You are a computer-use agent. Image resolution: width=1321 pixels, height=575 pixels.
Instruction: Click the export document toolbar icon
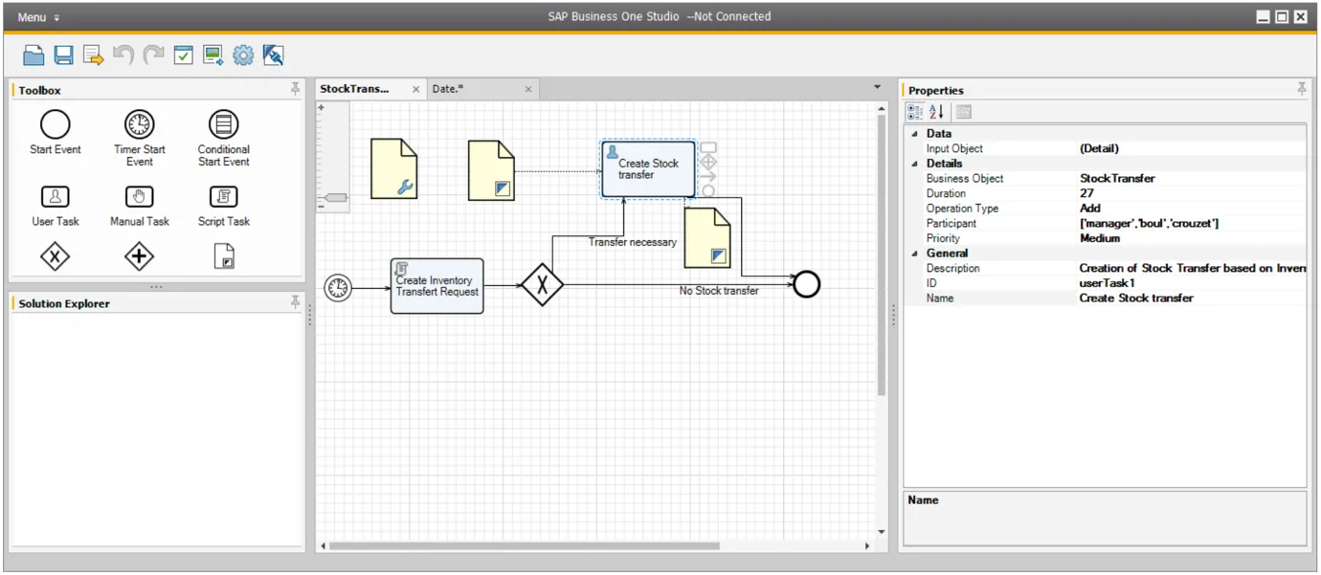[x=93, y=55]
